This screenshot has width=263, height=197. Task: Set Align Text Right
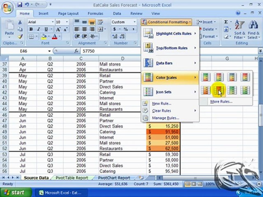[x=92, y=29]
